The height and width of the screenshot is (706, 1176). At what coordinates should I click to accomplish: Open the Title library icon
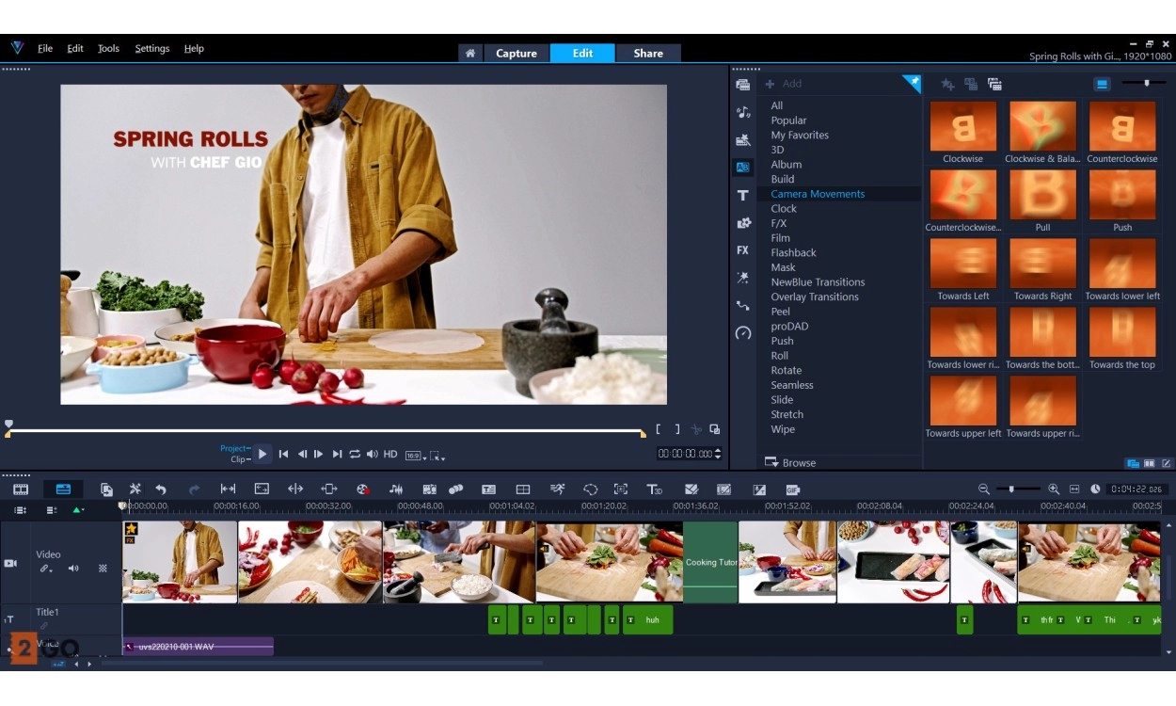click(743, 196)
